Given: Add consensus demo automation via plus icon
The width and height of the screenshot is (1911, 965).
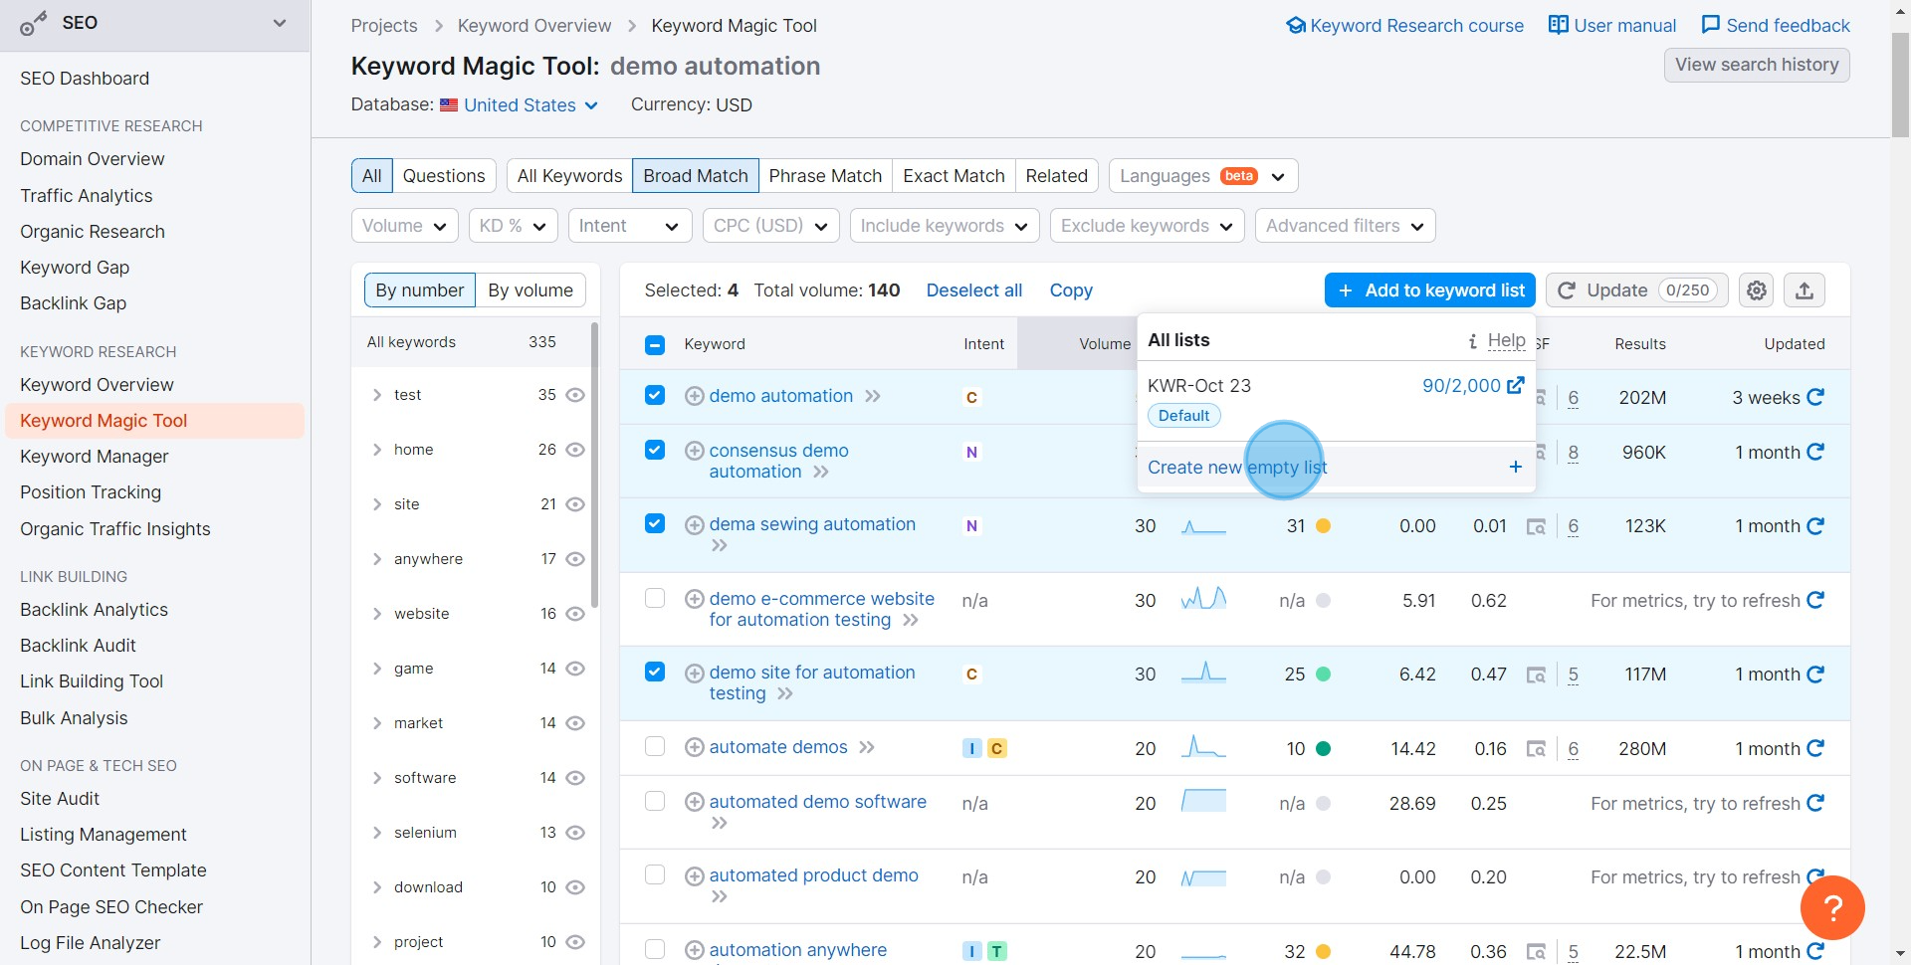Looking at the screenshot, I should pyautogui.click(x=695, y=451).
